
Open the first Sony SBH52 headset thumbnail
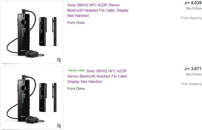[x=32, y=32]
